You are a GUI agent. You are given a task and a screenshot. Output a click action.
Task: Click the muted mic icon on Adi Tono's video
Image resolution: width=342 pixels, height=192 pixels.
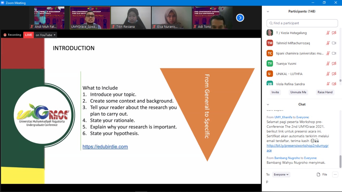pyautogui.click(x=195, y=27)
